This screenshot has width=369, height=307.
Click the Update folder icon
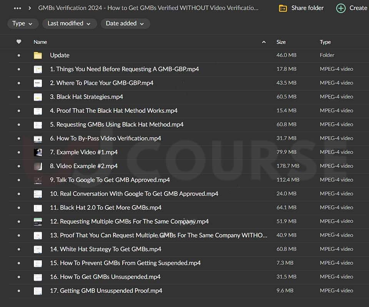pos(38,55)
